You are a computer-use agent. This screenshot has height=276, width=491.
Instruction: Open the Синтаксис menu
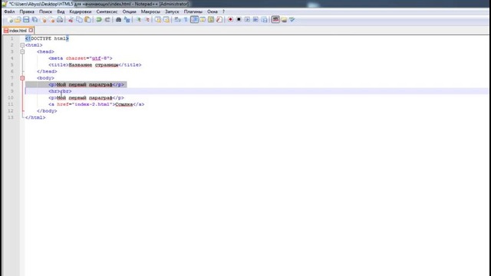click(107, 11)
